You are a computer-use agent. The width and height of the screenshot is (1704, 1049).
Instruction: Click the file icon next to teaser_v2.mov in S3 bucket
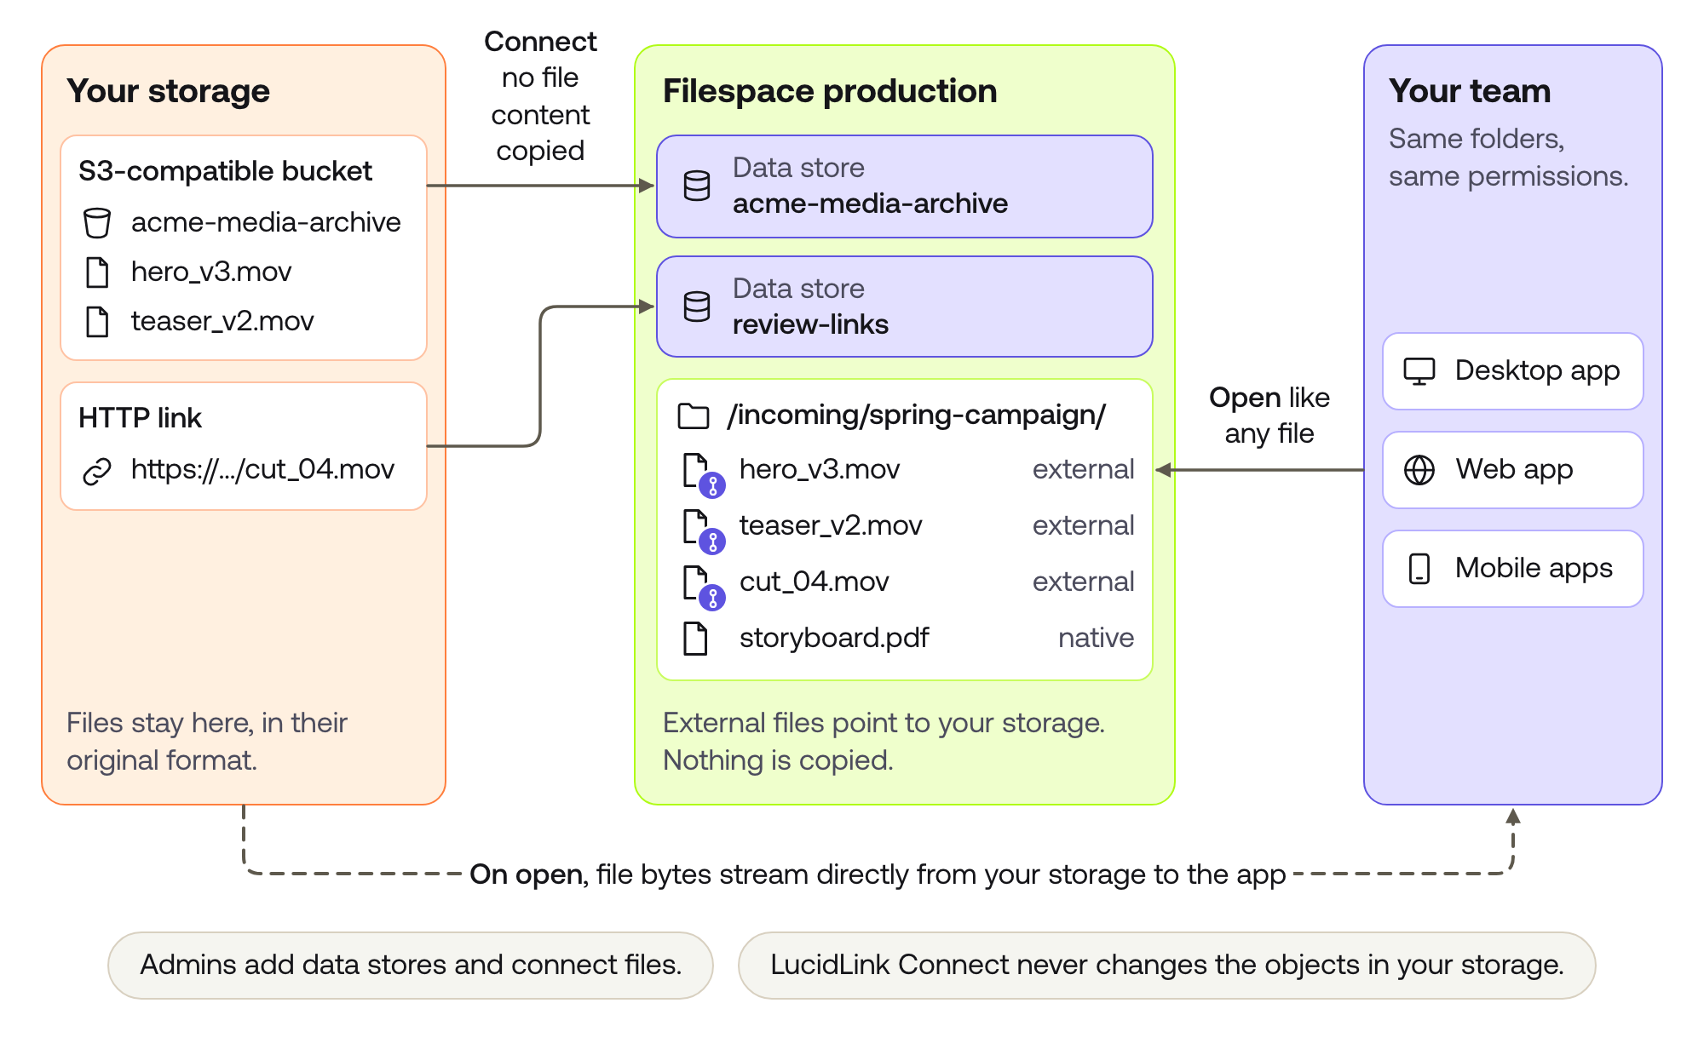97,322
